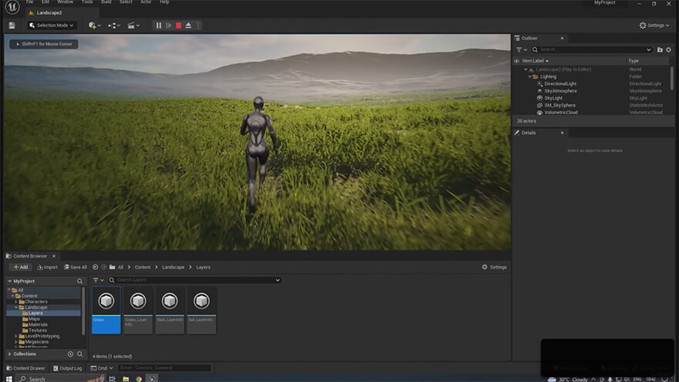Collapse the Lighting folder in Outliner
The height and width of the screenshot is (382, 679).
pos(531,76)
